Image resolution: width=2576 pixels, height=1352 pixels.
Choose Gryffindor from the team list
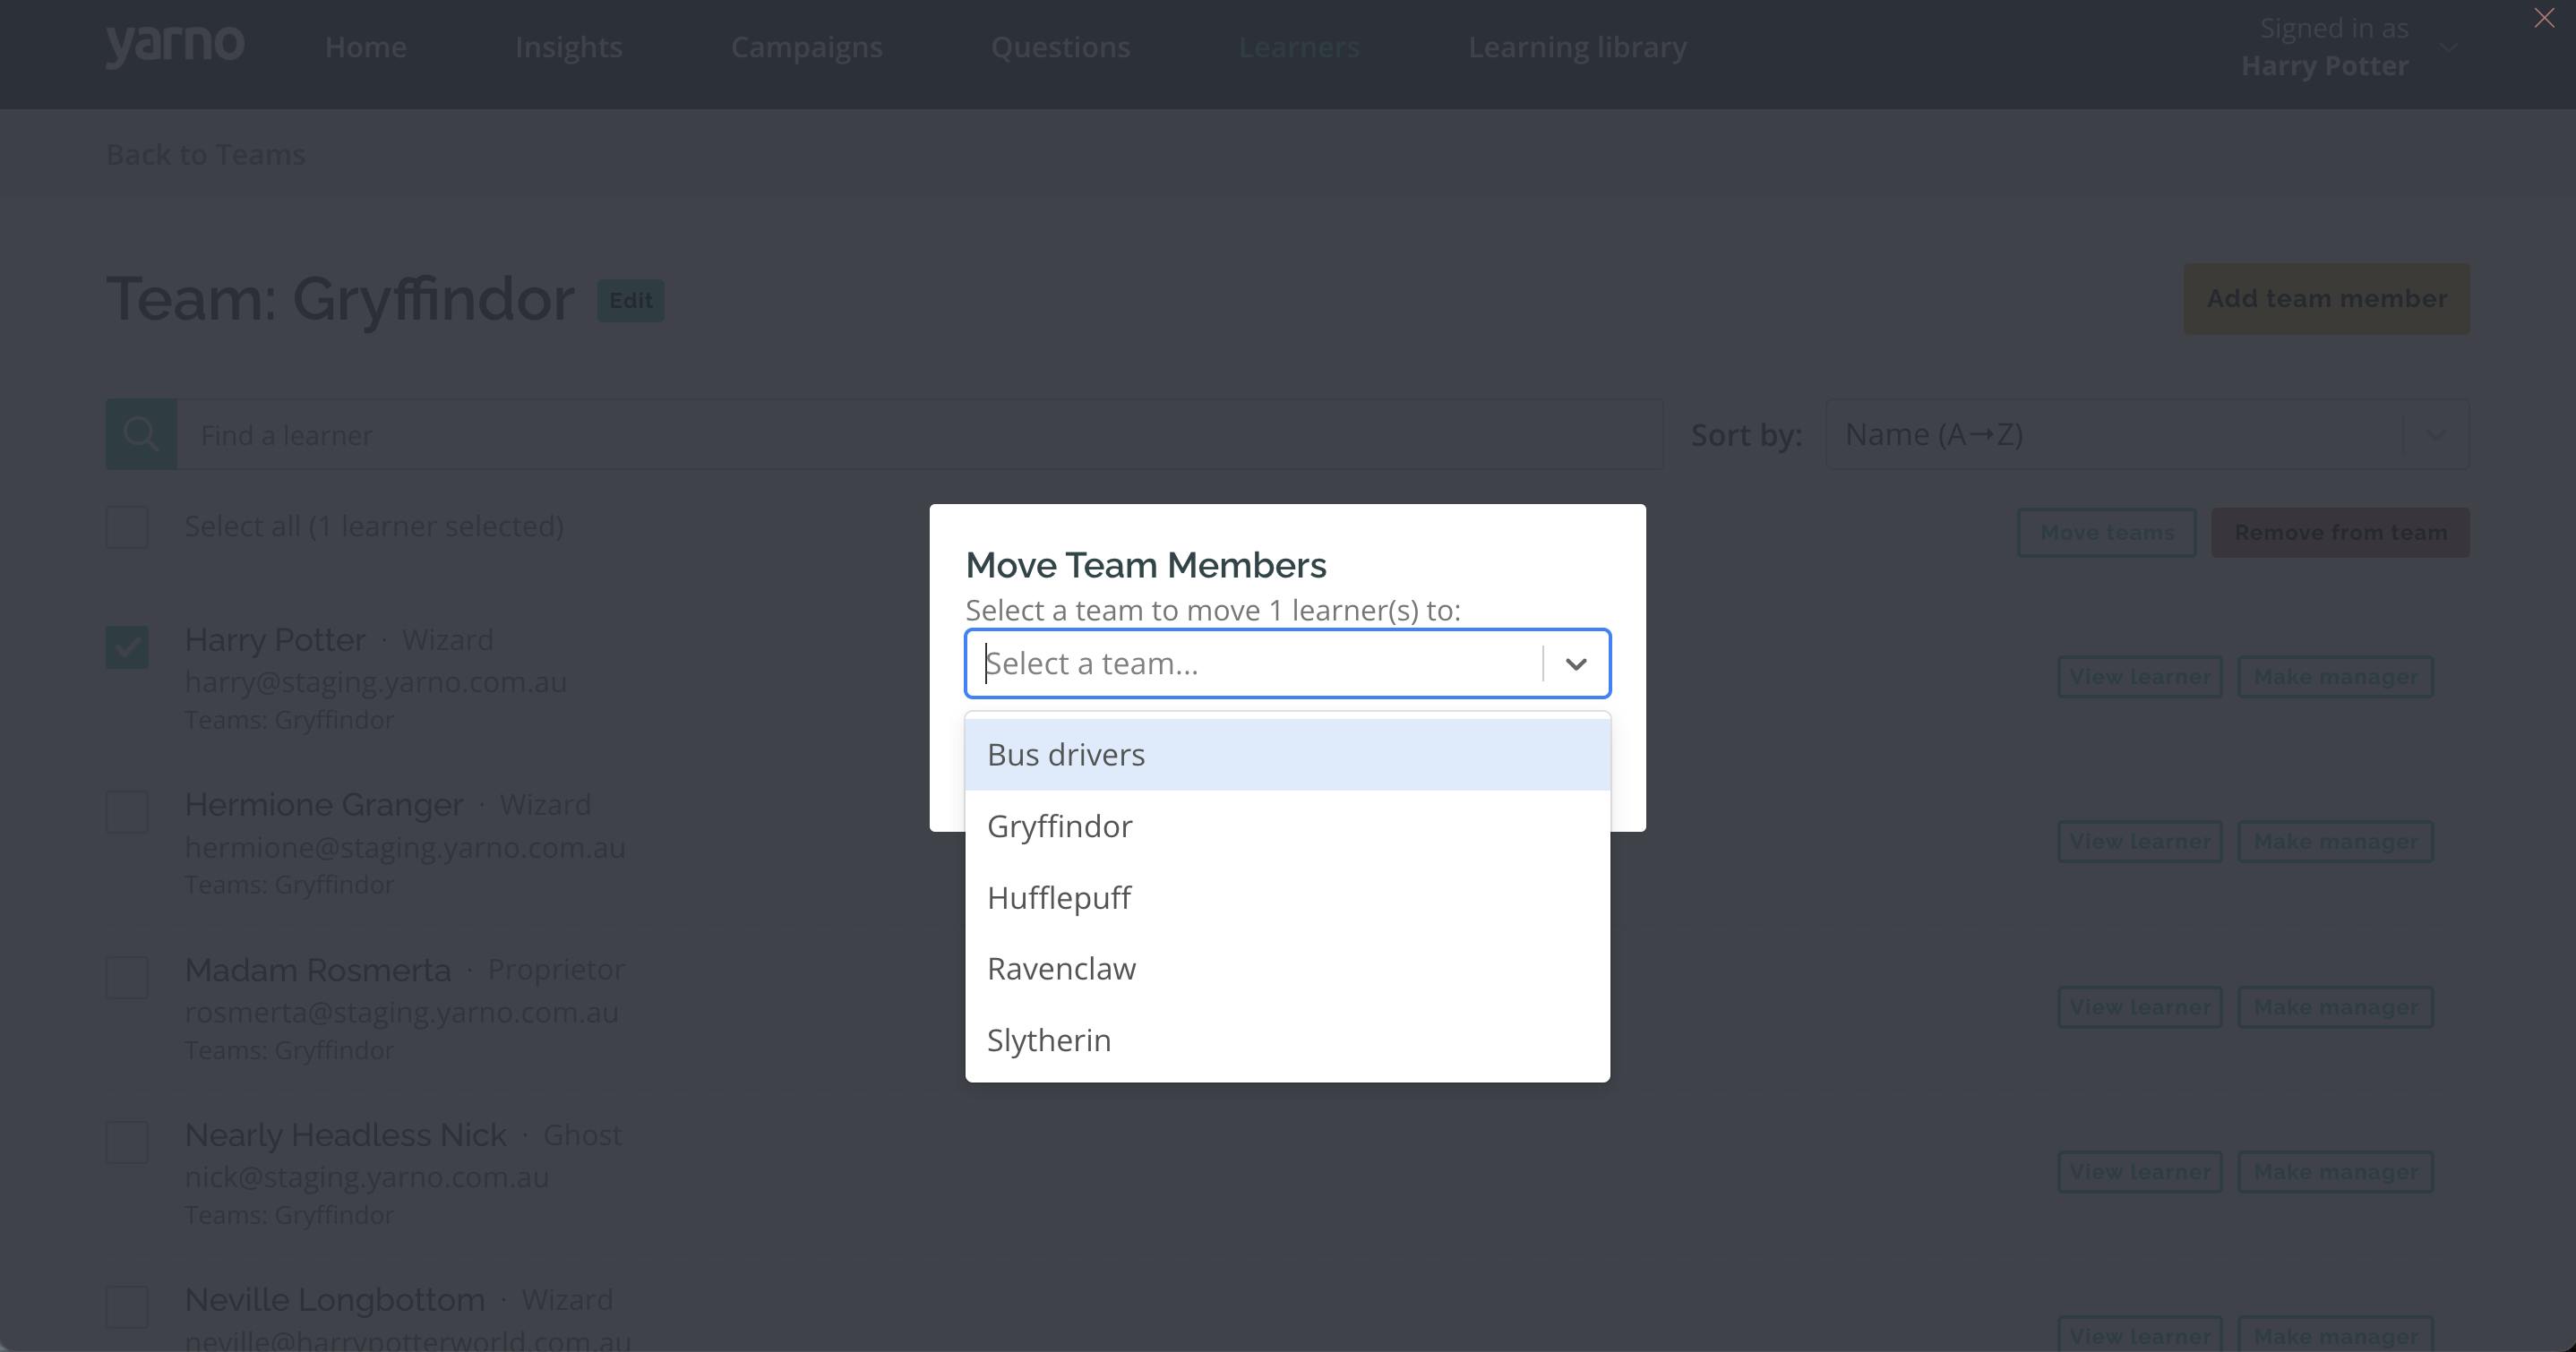click(x=1287, y=826)
